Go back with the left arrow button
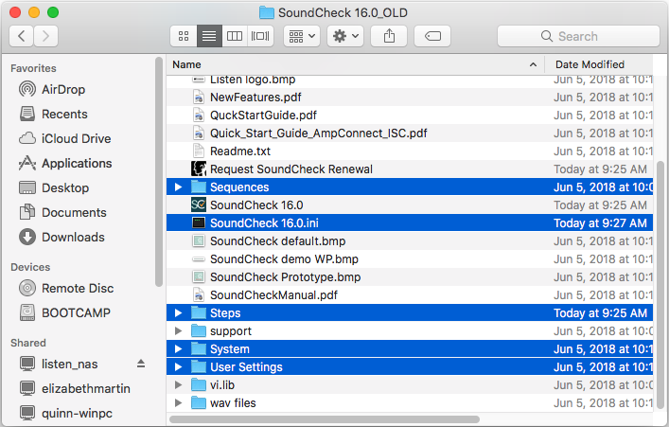 (x=22, y=36)
